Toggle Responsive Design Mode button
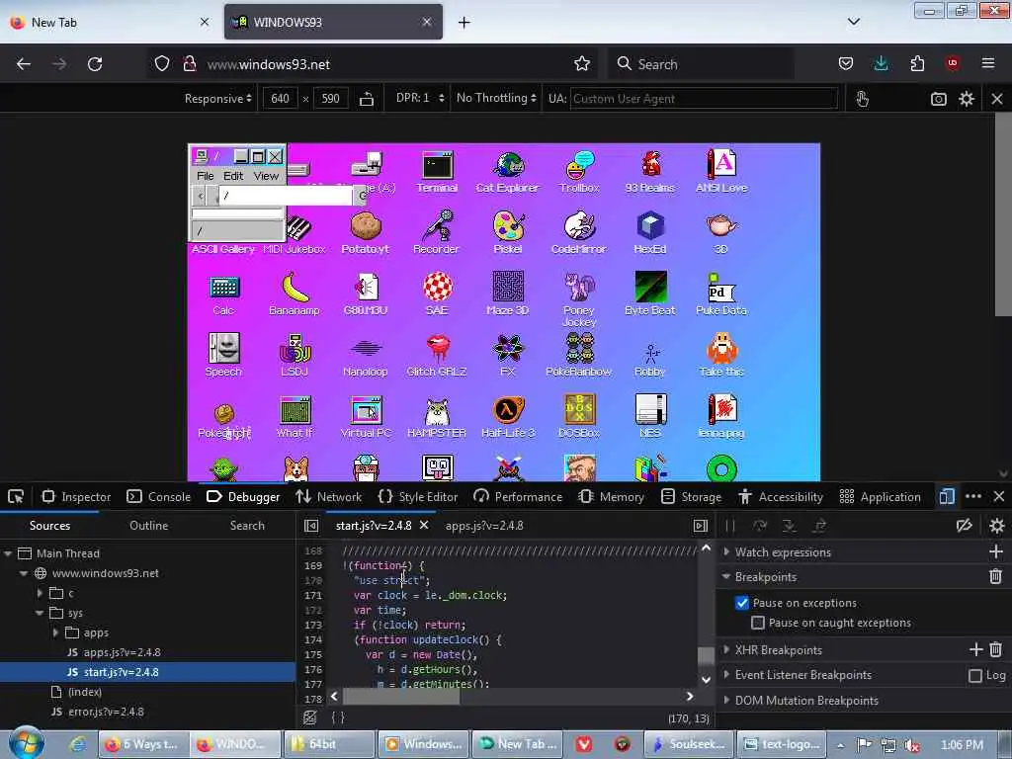The image size is (1012, 759). click(x=947, y=496)
